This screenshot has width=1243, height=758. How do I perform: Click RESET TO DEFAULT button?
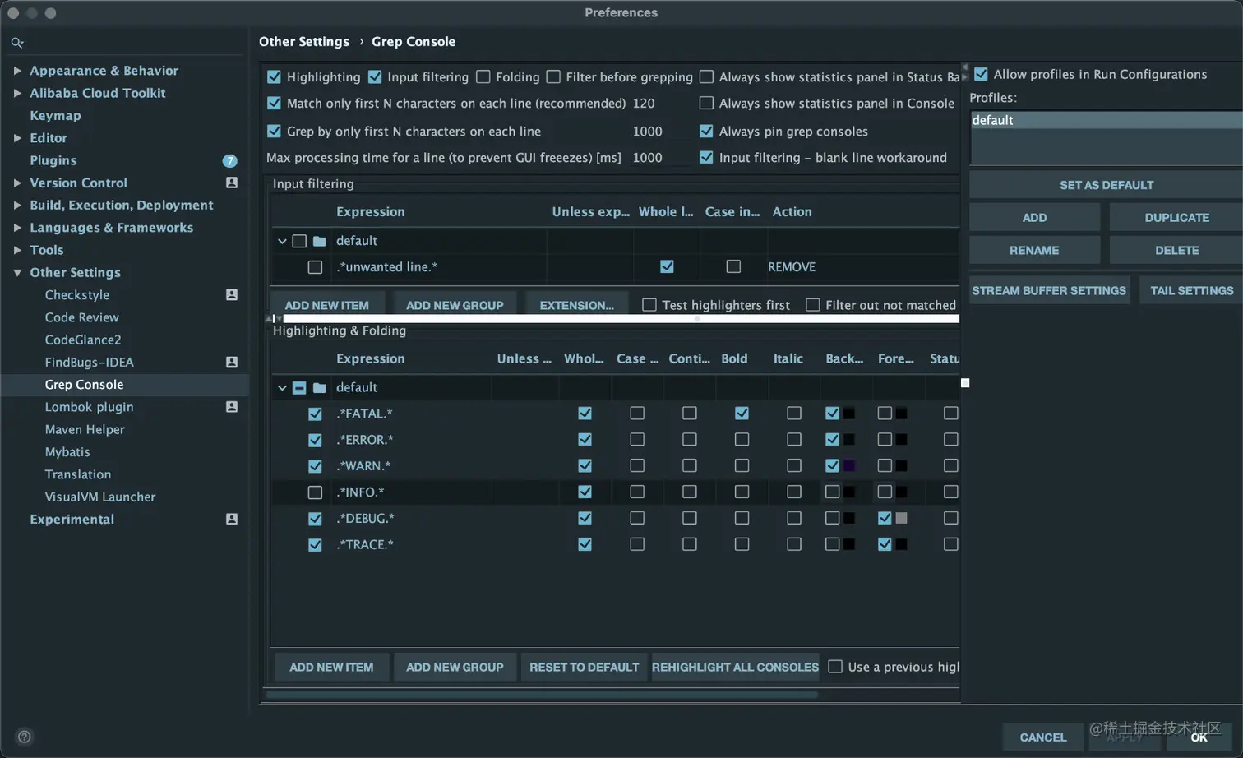point(584,667)
